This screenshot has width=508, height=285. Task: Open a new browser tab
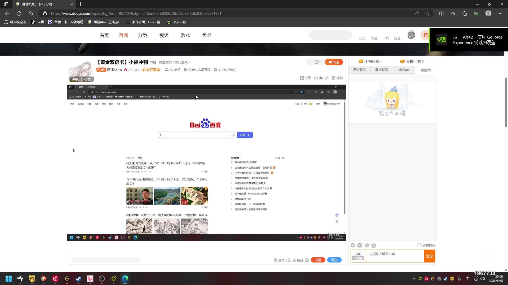81,4
